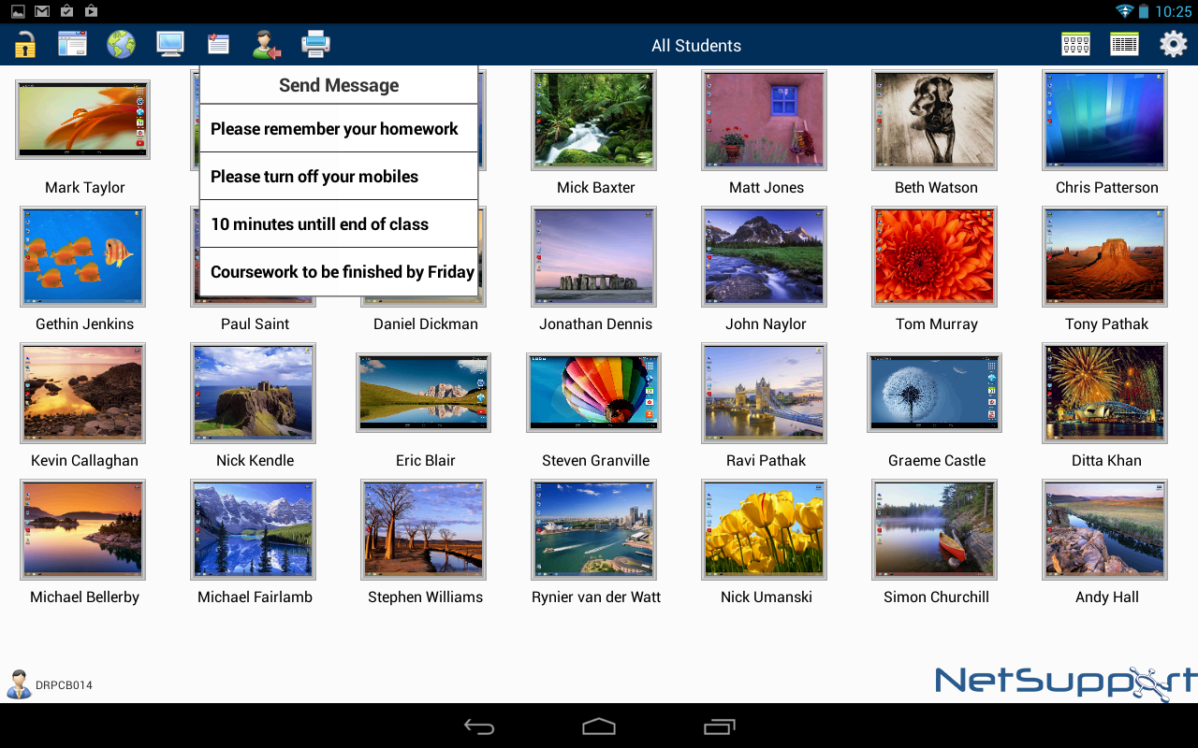This screenshot has height=748, width=1198.
Task: Click the tutor user icon beside DRPCB014
Action: click(x=19, y=684)
